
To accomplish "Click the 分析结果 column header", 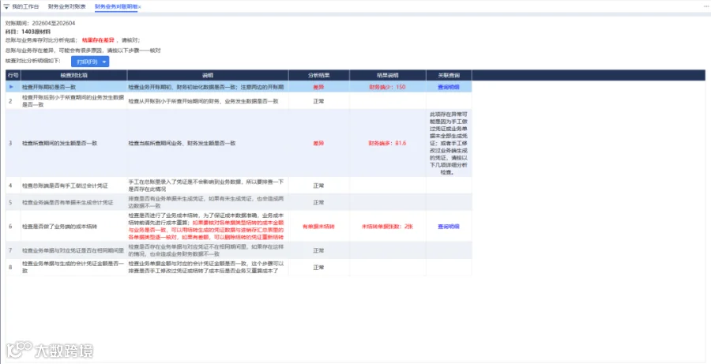I will click(x=318, y=75).
